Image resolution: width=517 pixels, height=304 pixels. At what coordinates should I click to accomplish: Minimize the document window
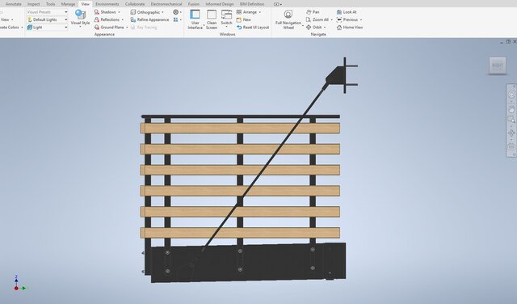point(502,42)
